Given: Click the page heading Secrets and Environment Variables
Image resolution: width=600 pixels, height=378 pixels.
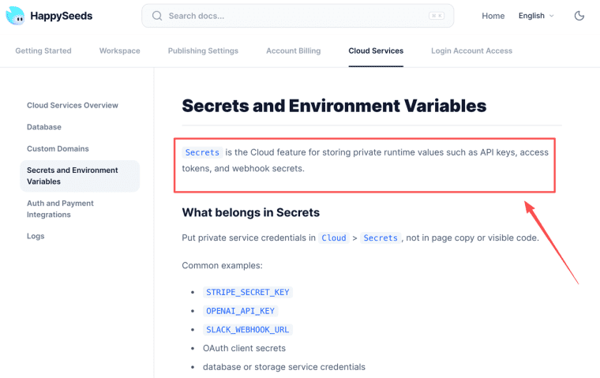Looking at the screenshot, I should tap(334, 106).
